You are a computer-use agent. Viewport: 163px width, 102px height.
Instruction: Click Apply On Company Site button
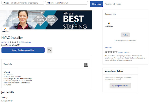click(x=23, y=50)
